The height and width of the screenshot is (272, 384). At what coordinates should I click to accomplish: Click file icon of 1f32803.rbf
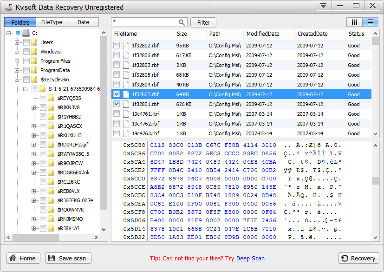coord(126,65)
